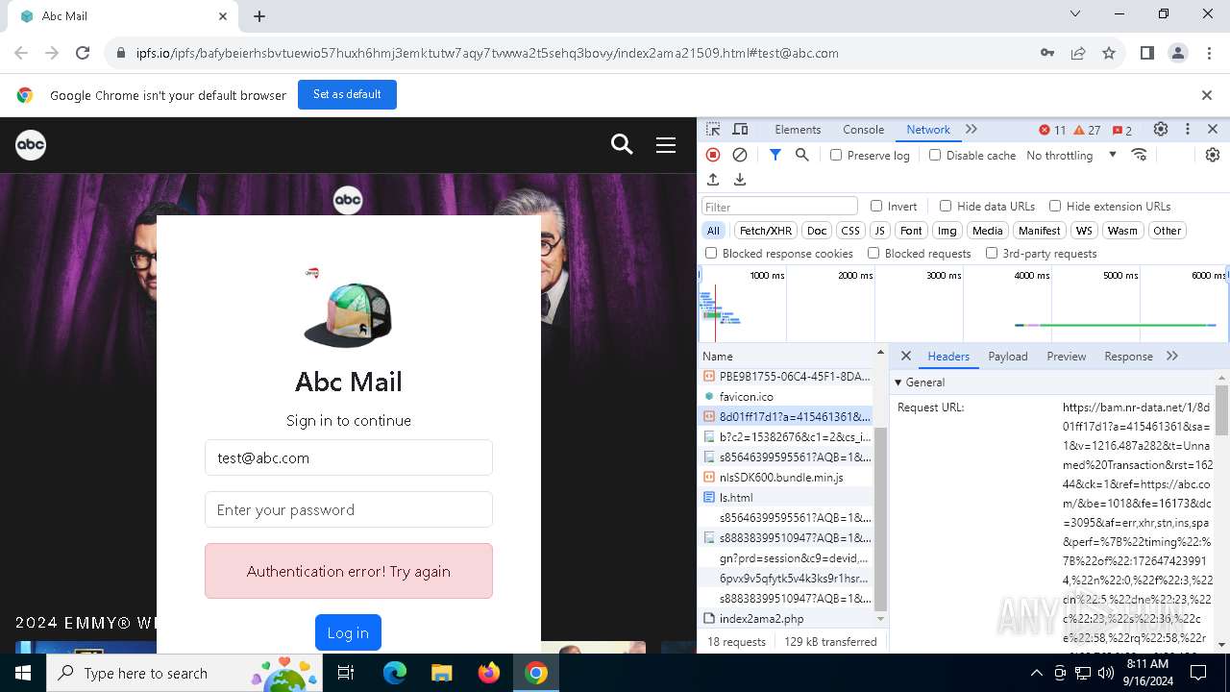The image size is (1230, 692).
Task: Switch to the Console tab
Action: (863, 130)
